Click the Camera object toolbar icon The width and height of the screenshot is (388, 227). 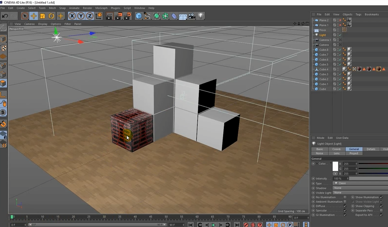click(x=192, y=16)
